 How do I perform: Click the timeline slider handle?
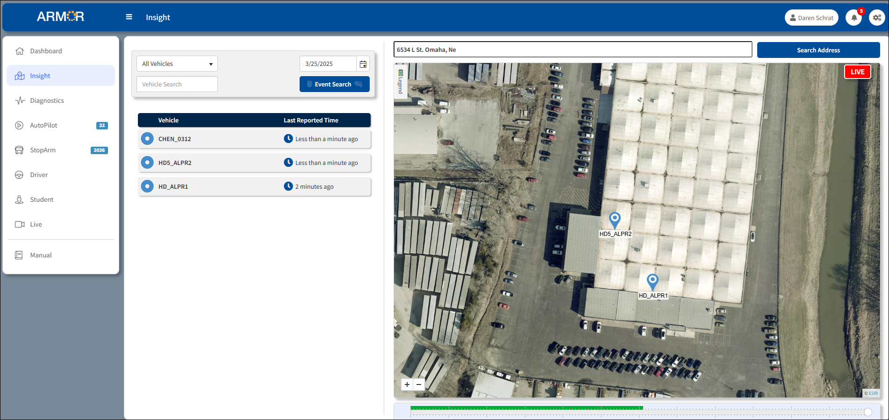tap(868, 412)
